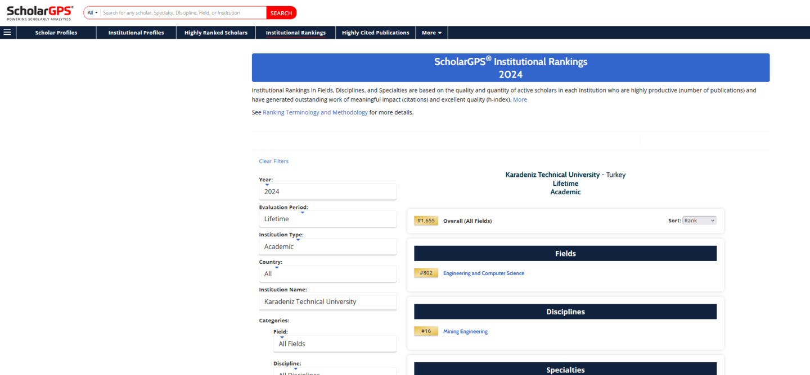Open the Sort dropdown set to Rank
The height and width of the screenshot is (375, 810).
coord(699,221)
